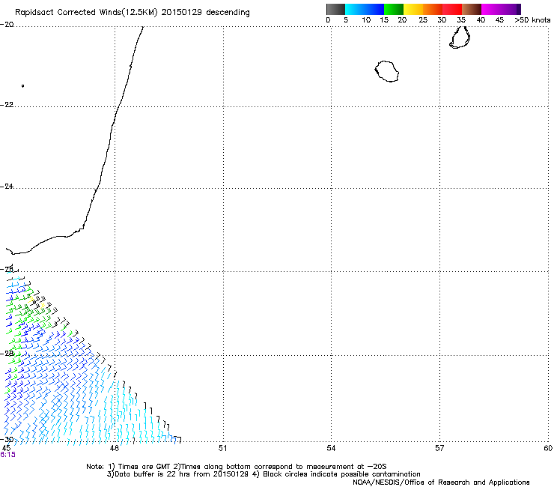Select the gray 0–5 knots color swatch
The width and height of the screenshot is (554, 487).
click(335, 9)
